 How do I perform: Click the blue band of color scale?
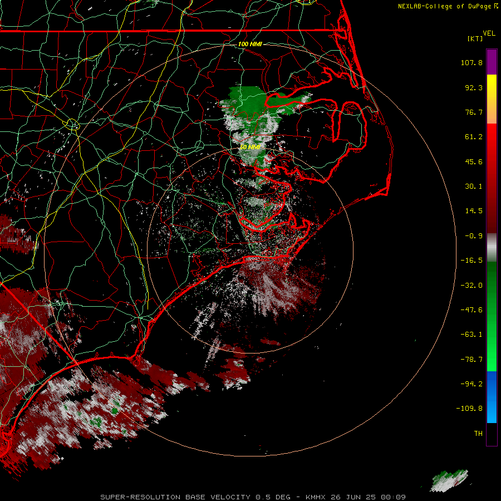coord(492,397)
